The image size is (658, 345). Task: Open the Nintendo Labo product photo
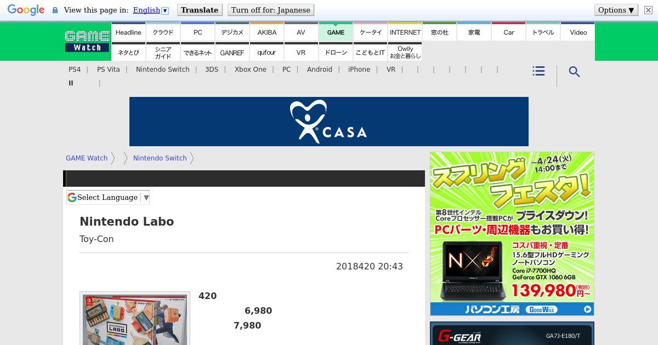135,318
